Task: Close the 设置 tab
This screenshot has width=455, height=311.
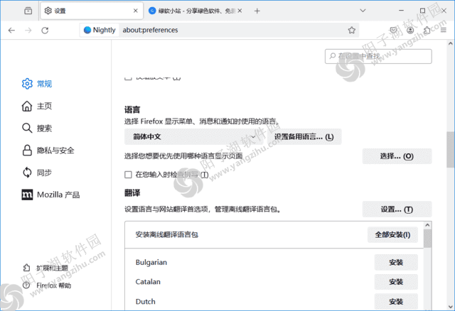Action: point(136,11)
